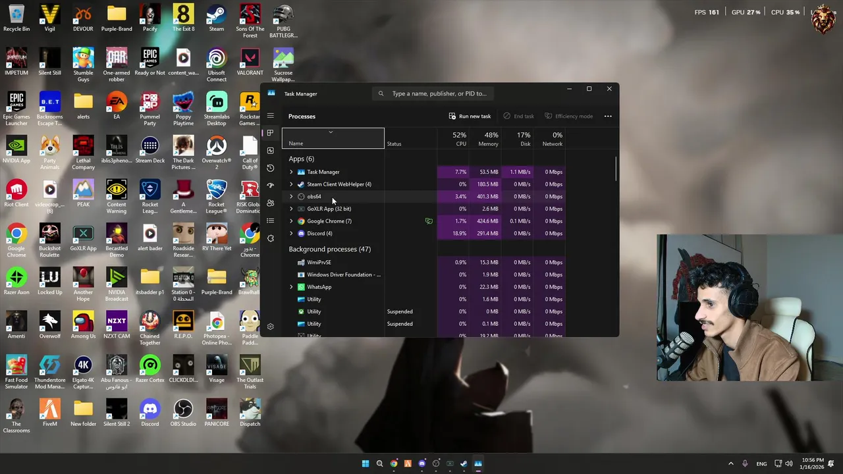Click the Task Manager vertical scrollbar

[616, 169]
